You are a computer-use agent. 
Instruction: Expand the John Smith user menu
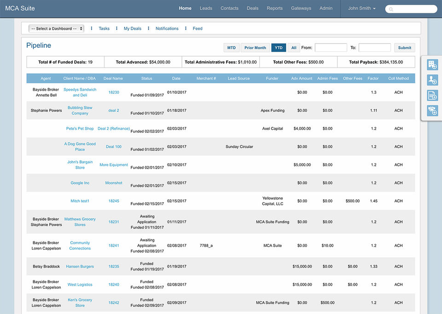click(362, 8)
